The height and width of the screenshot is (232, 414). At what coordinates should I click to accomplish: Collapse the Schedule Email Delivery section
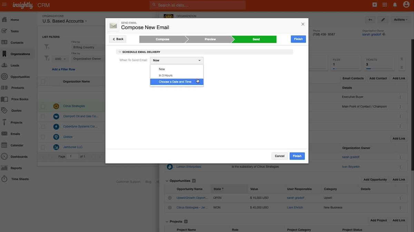120,52
